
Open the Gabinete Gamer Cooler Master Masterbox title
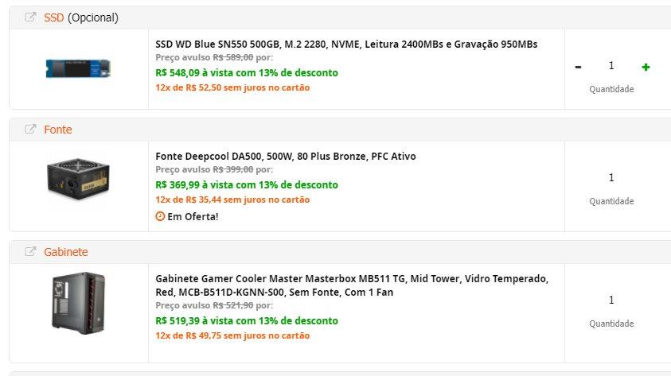352,285
